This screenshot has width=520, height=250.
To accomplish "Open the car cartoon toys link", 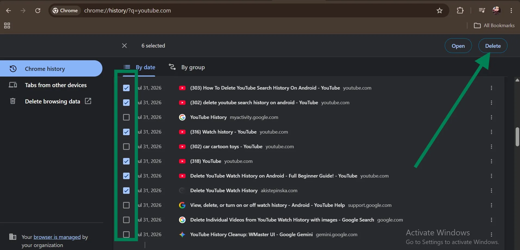I will pyautogui.click(x=226, y=147).
